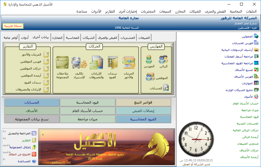The height and width of the screenshot is (167, 261).
Task: Switch to the أدوات tab
Action: (25, 38)
